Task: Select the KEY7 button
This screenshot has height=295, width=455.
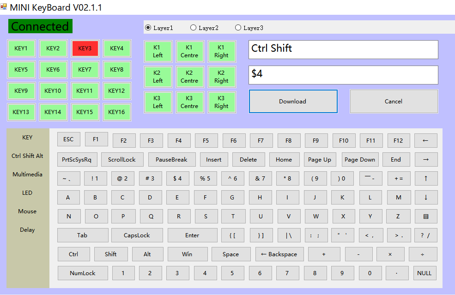Action: click(85, 70)
